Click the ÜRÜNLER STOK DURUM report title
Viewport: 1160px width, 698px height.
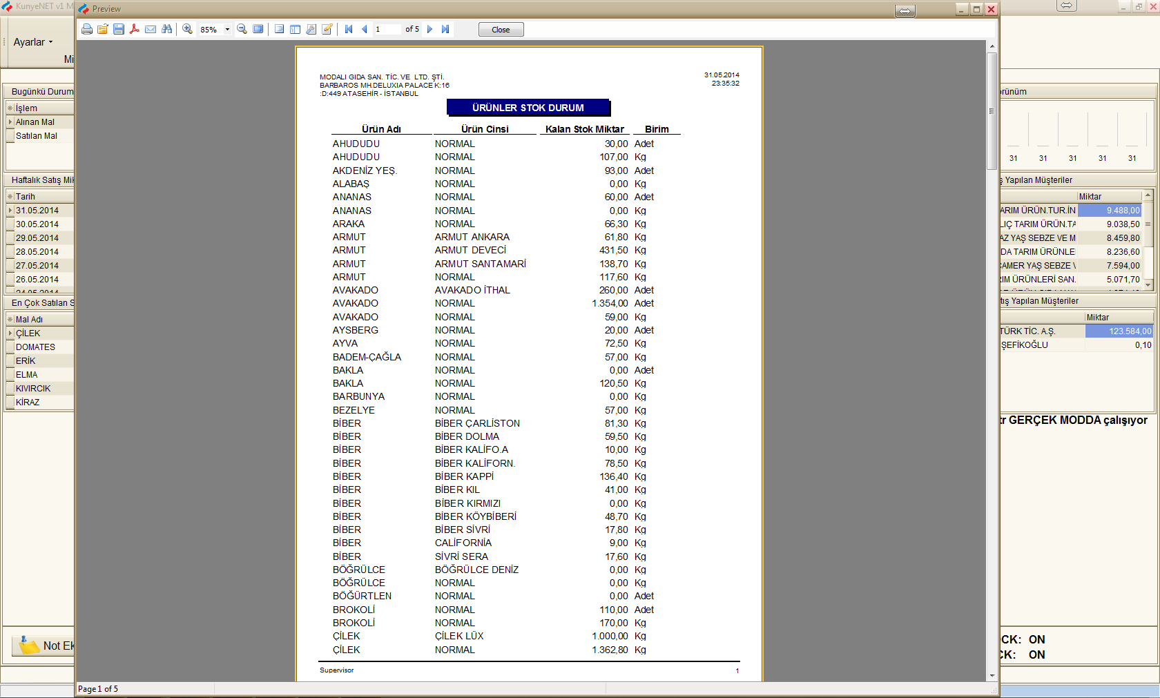528,108
